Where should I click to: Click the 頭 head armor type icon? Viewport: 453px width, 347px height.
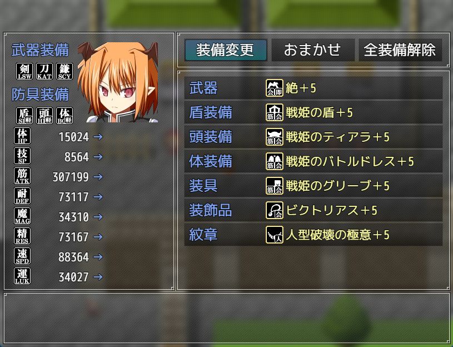pos(44,116)
